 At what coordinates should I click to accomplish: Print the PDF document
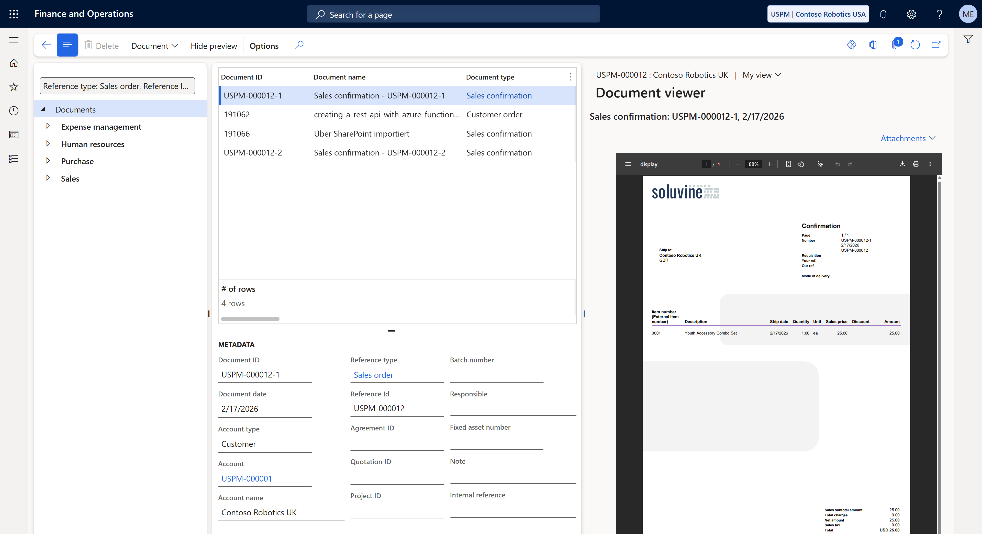(x=916, y=164)
